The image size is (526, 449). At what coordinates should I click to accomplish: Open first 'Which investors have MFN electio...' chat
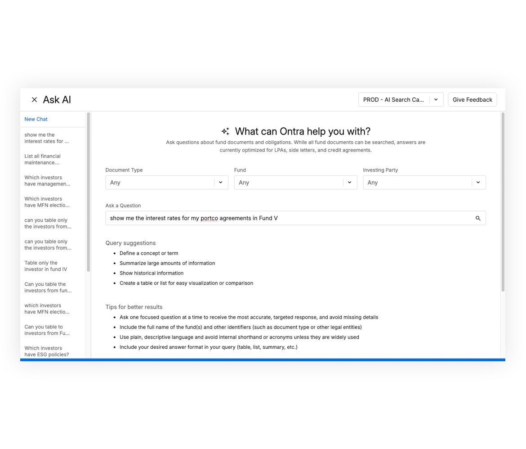[x=47, y=202]
